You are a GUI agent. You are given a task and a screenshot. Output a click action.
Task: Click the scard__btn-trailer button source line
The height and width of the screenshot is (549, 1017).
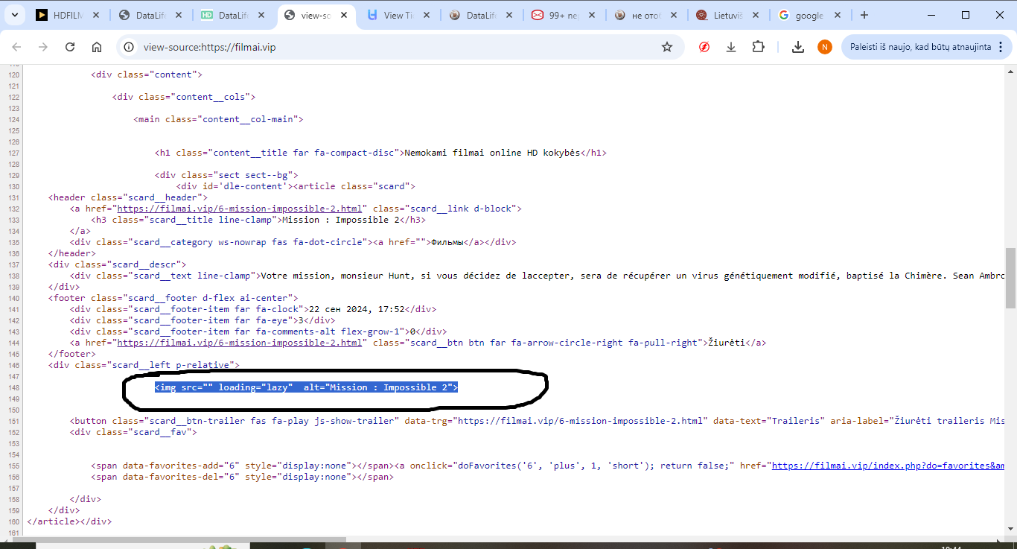pyautogui.click(x=538, y=421)
